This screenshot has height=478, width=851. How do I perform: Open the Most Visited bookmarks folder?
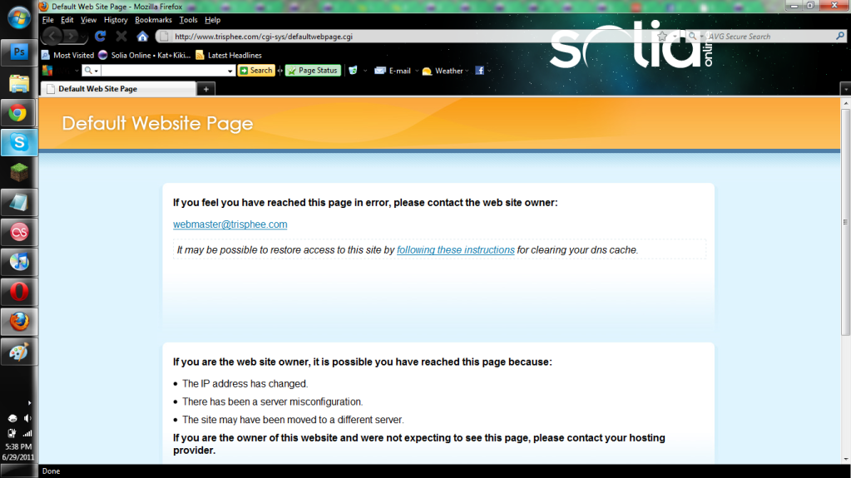click(68, 56)
